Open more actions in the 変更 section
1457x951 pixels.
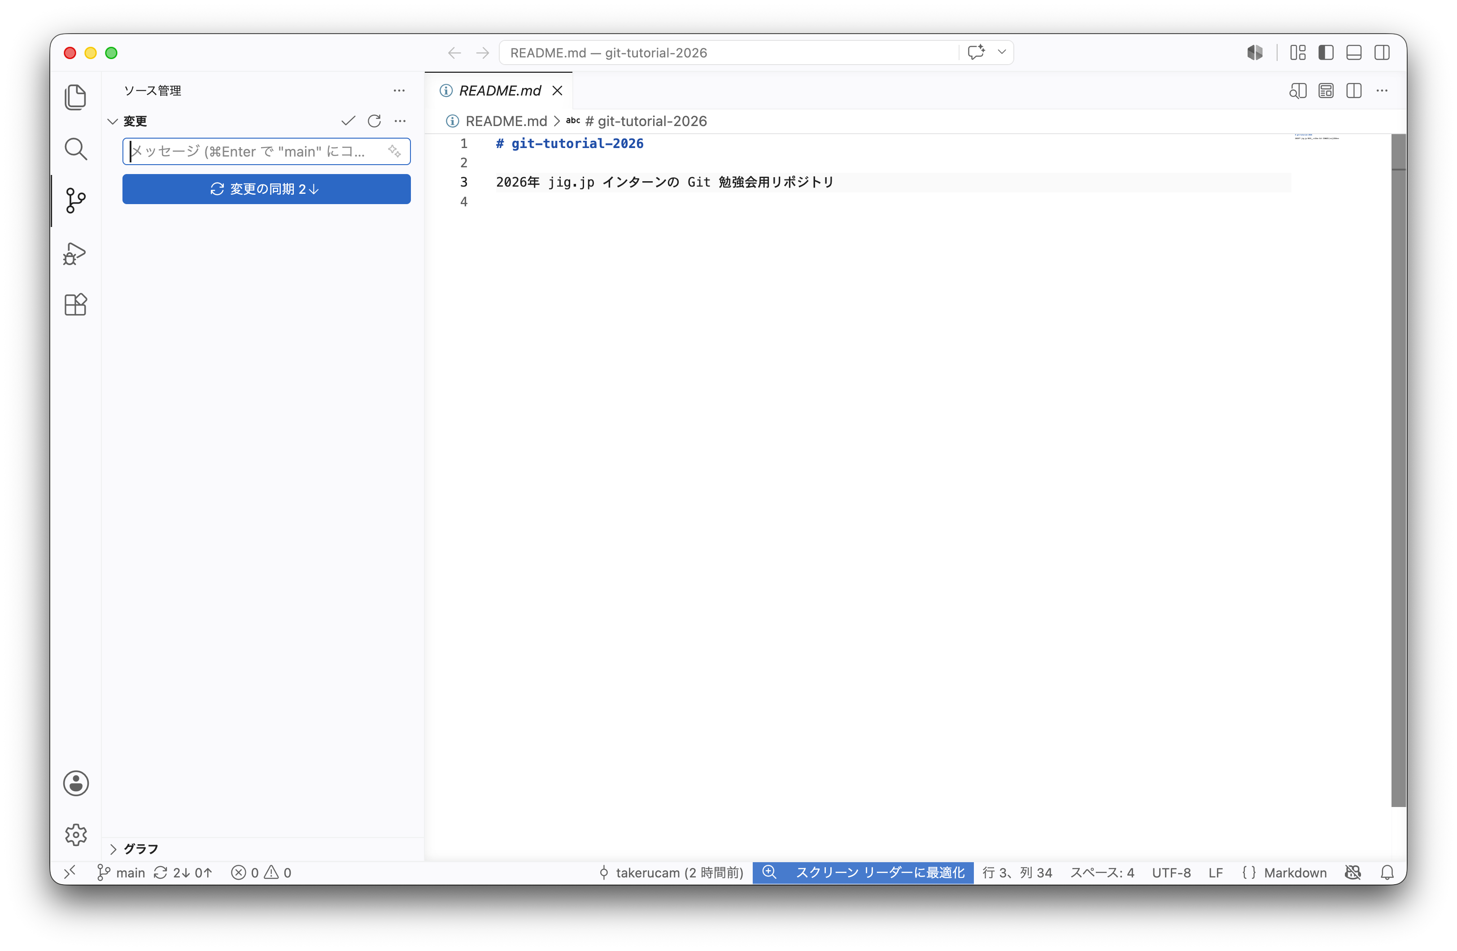pos(400,121)
